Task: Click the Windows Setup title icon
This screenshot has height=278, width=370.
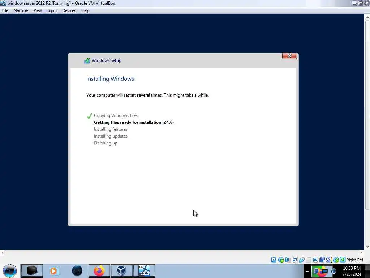Action: click(87, 61)
